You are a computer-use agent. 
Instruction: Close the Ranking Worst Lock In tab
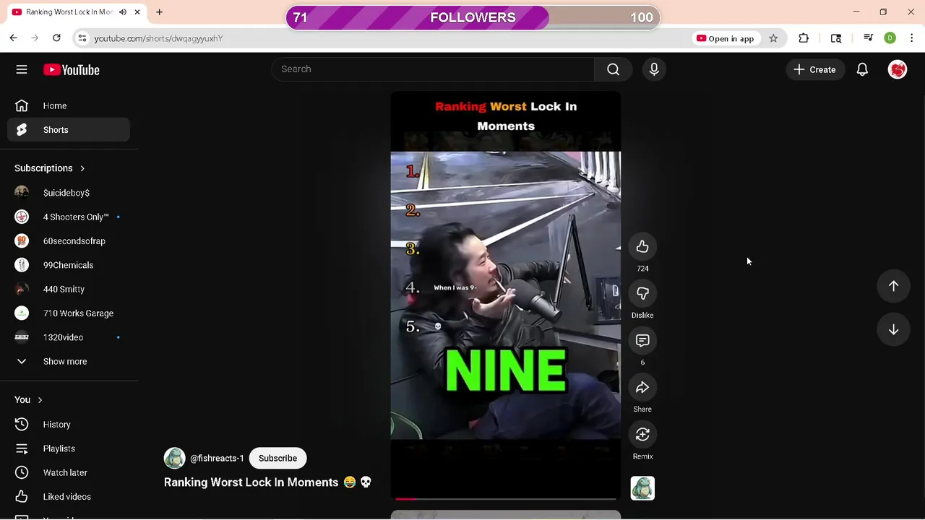click(x=137, y=12)
